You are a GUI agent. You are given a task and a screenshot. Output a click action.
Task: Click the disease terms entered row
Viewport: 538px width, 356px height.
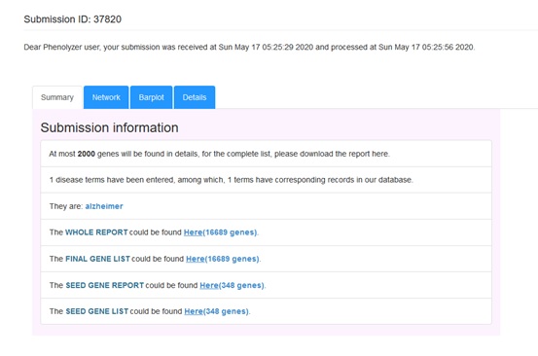[x=266, y=180]
